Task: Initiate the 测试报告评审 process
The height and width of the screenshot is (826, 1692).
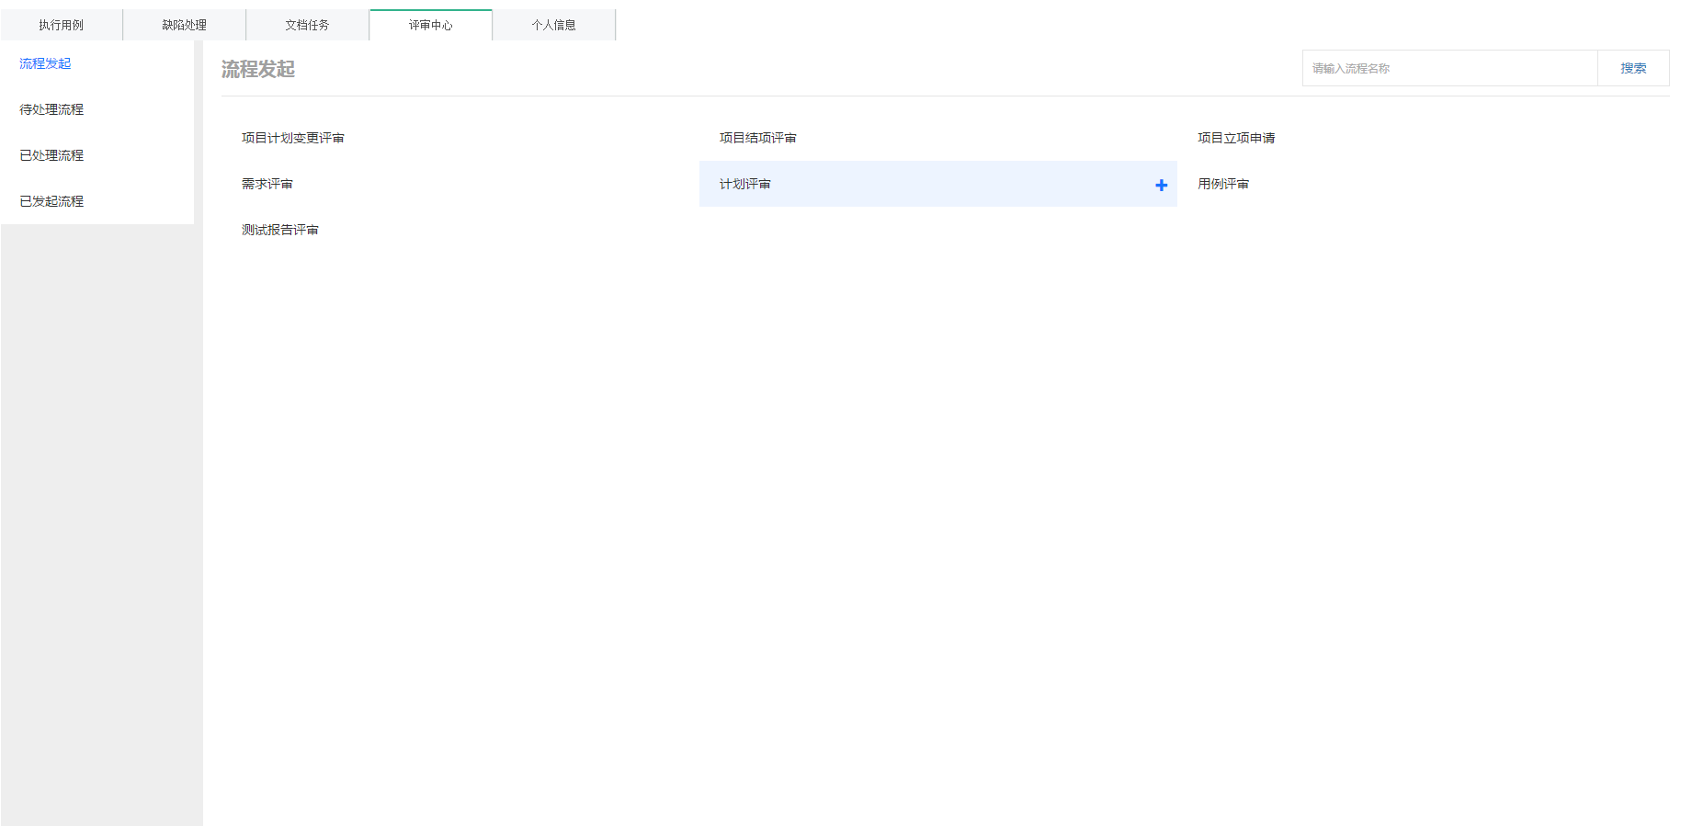Action: pyautogui.click(x=279, y=230)
